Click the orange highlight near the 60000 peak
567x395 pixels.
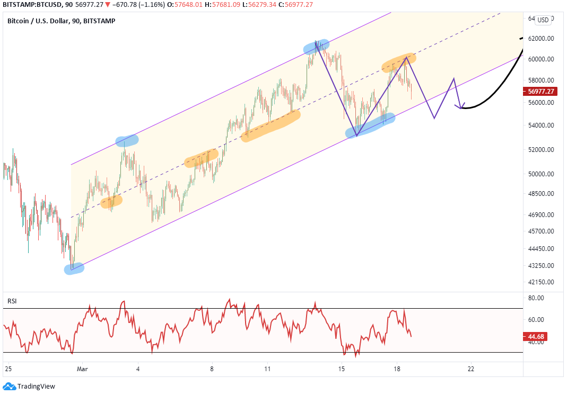click(399, 62)
